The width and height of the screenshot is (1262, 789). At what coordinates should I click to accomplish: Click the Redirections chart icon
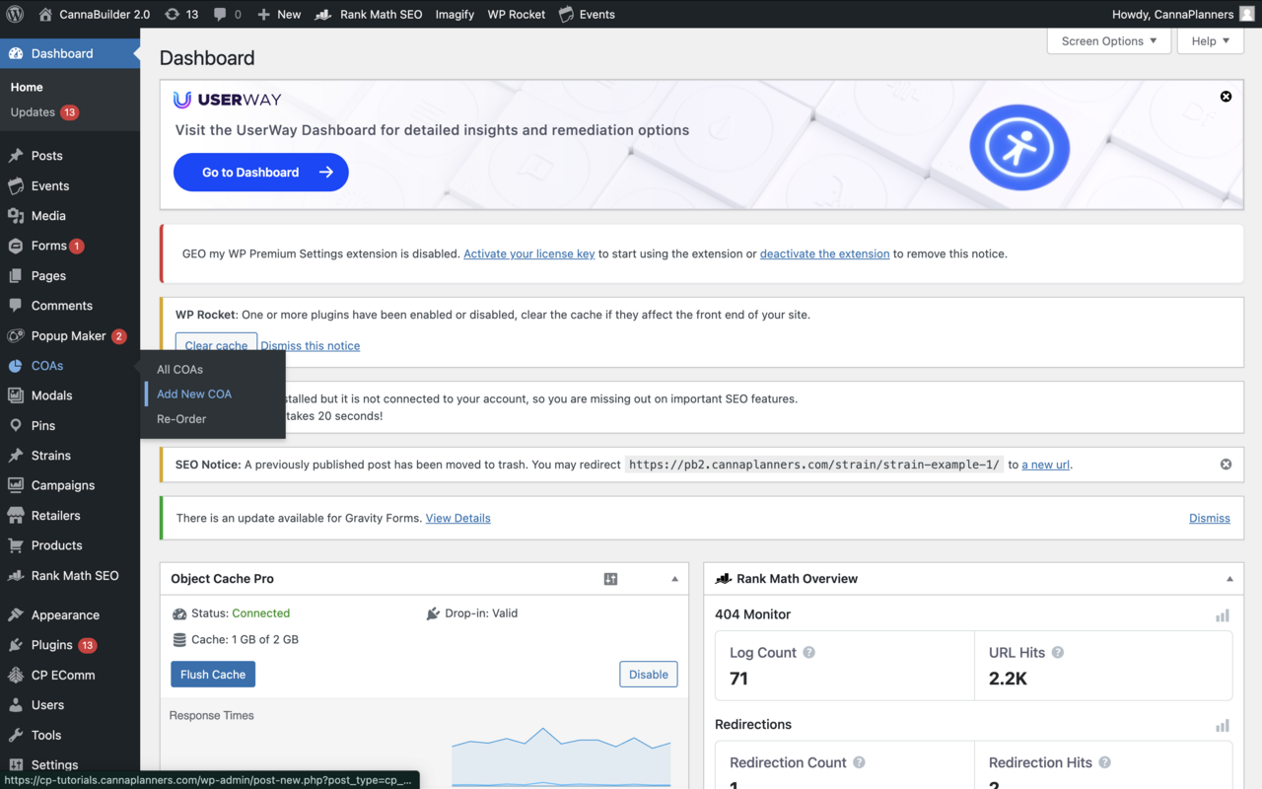coord(1223,726)
